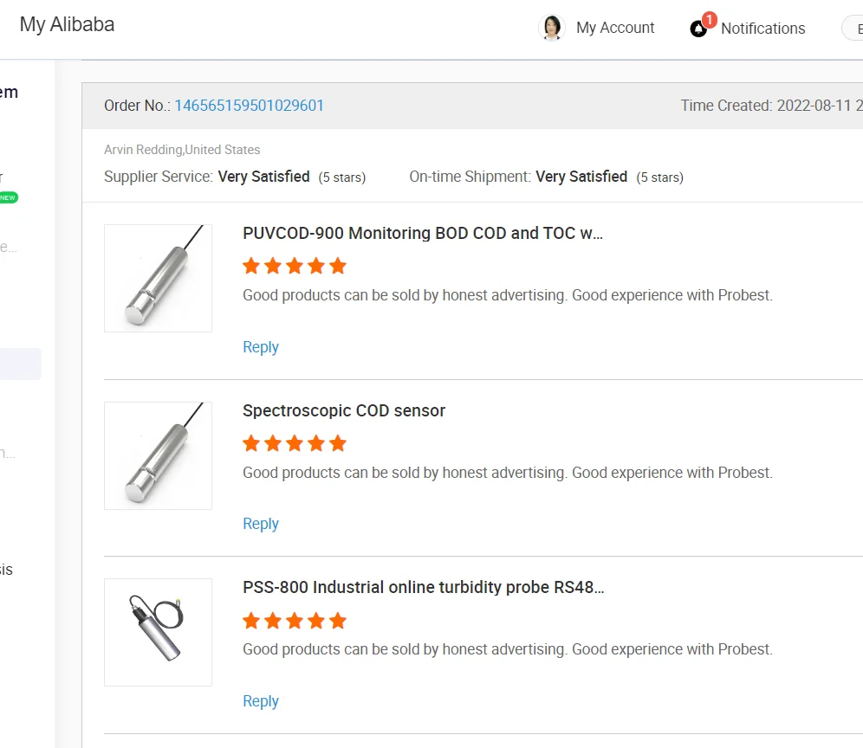
Task: Reply to the PUVCOD-900 review
Action: coord(261,347)
